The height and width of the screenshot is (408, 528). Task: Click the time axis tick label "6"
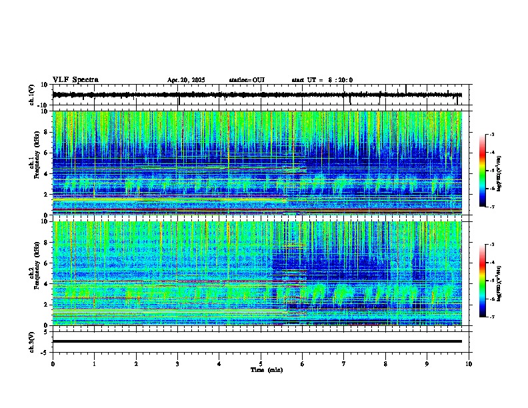coord(303,364)
